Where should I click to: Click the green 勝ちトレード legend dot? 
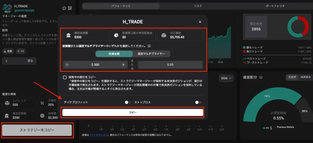244,48
